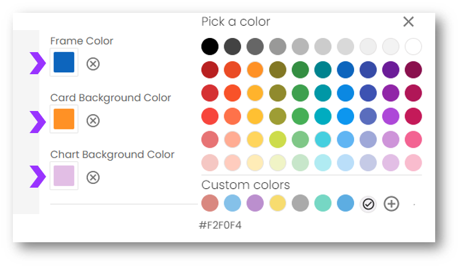This screenshot has height=268, width=461.
Task: Select the teal custom color
Action: [323, 204]
